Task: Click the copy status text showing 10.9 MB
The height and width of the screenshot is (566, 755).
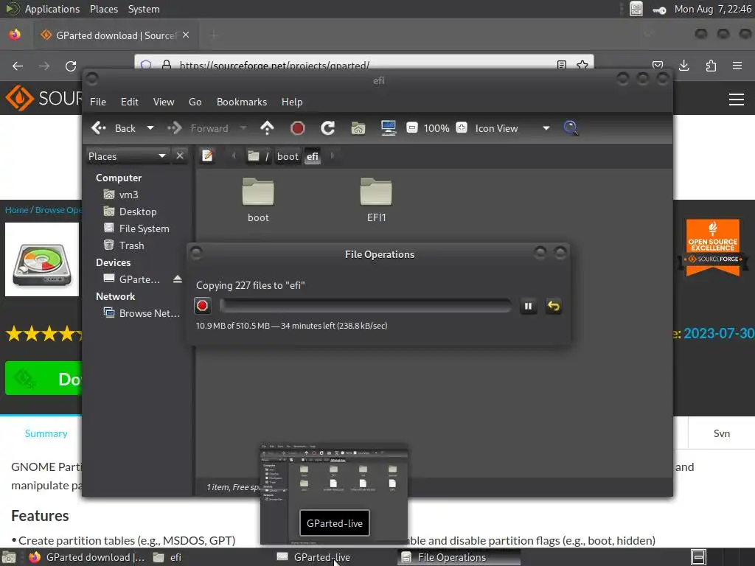Action: tap(291, 326)
